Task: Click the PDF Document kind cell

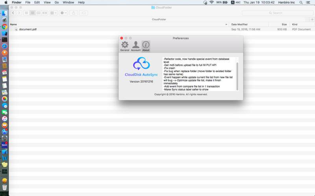Action: tap(301, 29)
